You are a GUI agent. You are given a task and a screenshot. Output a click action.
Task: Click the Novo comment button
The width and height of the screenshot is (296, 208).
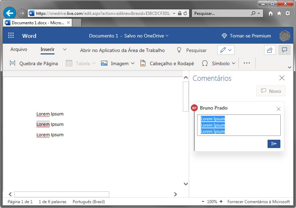[271, 91]
